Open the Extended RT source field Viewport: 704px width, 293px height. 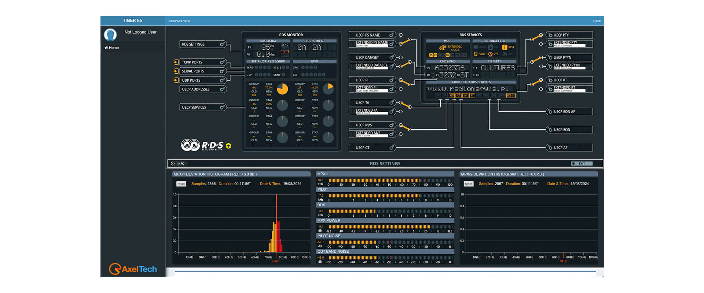click(x=569, y=90)
